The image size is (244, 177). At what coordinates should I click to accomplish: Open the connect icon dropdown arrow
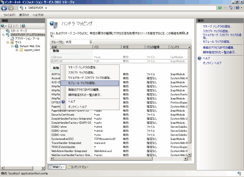tap(6, 26)
